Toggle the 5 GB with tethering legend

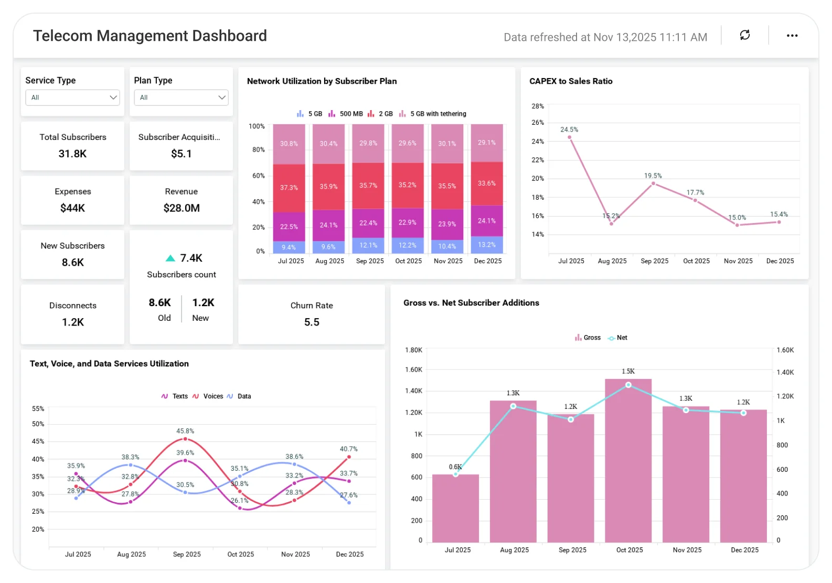(x=432, y=114)
